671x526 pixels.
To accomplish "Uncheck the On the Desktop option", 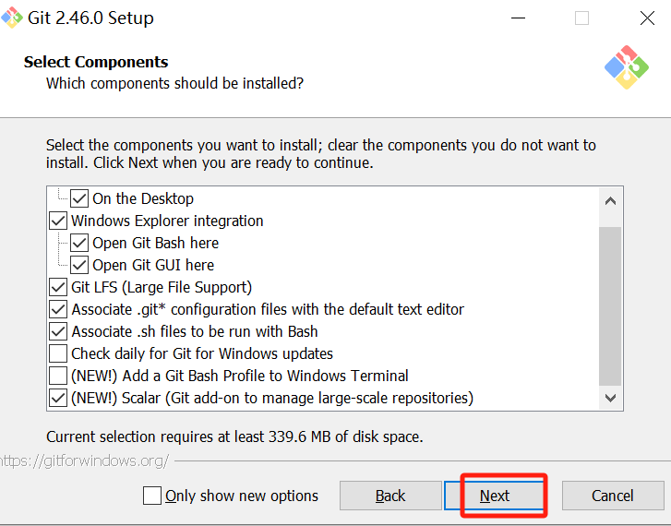I will [x=80, y=198].
